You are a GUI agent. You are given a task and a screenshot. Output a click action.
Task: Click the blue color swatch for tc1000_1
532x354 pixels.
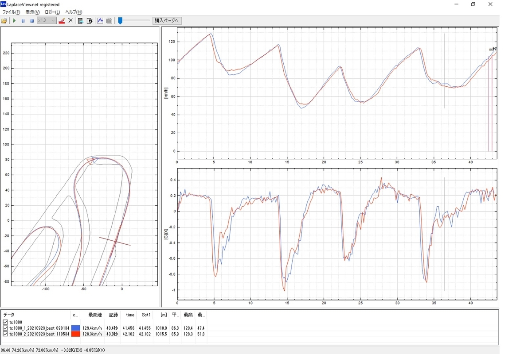coord(75,328)
